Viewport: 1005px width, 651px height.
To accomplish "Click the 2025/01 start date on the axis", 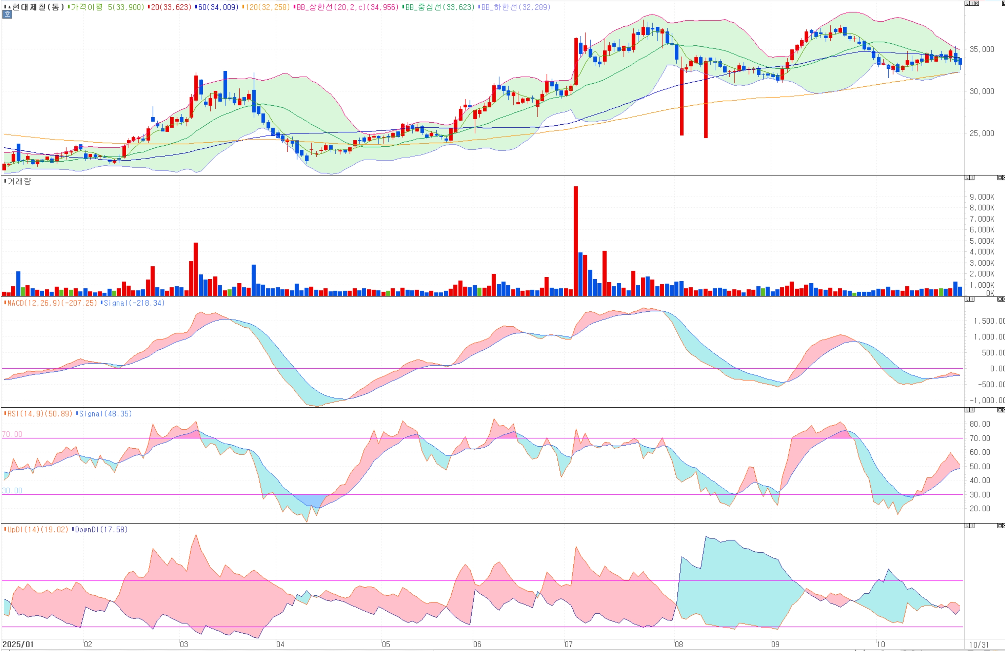I will pyautogui.click(x=18, y=644).
